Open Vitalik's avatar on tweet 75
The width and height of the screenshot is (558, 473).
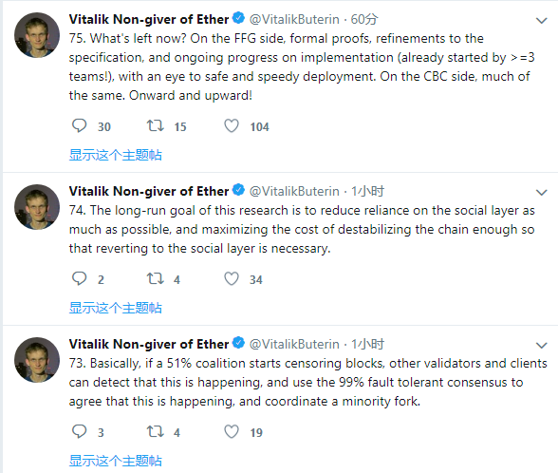coord(37,35)
